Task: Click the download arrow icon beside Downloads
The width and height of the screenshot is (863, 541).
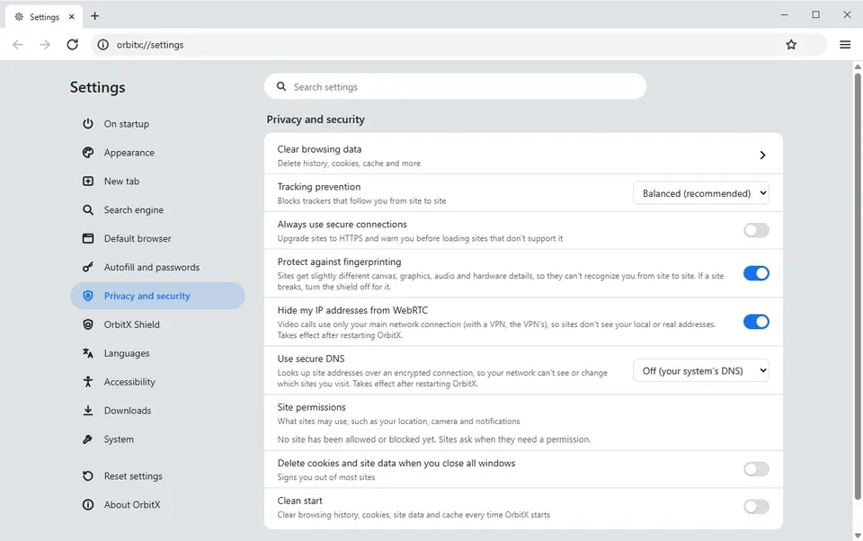Action: pos(88,410)
